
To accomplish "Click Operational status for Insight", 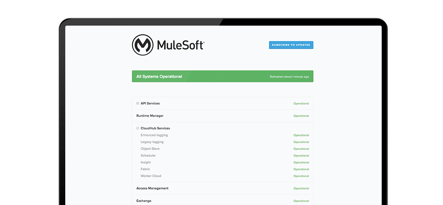I will 301,162.
